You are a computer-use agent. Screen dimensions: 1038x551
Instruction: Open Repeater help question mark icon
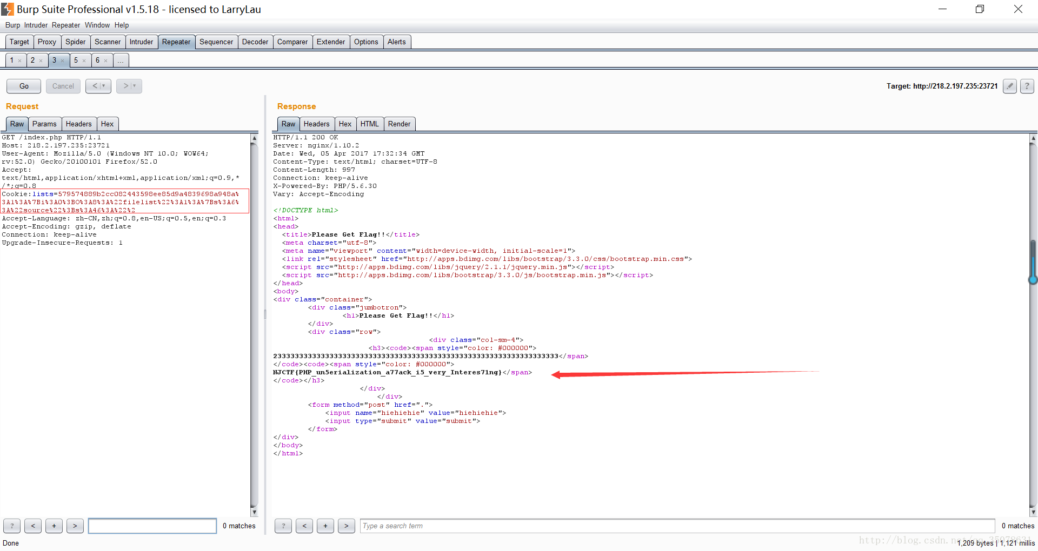pos(1027,86)
